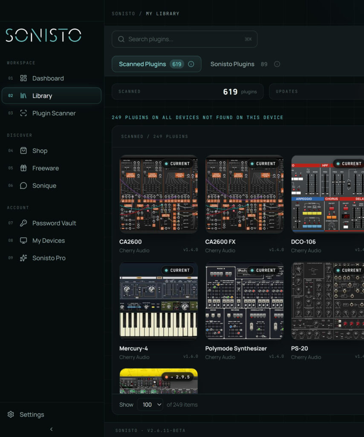Image resolution: width=364 pixels, height=437 pixels.
Task: Click the 89 count beside Sonisto Plugins
Action: (264, 64)
